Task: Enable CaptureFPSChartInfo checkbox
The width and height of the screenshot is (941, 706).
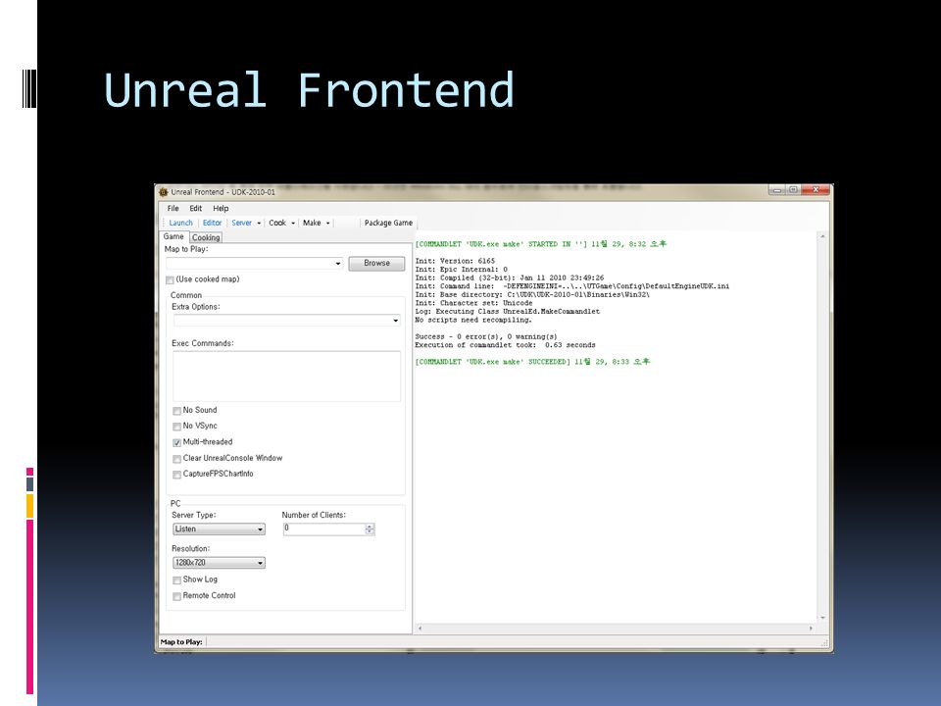Action: coord(177,475)
